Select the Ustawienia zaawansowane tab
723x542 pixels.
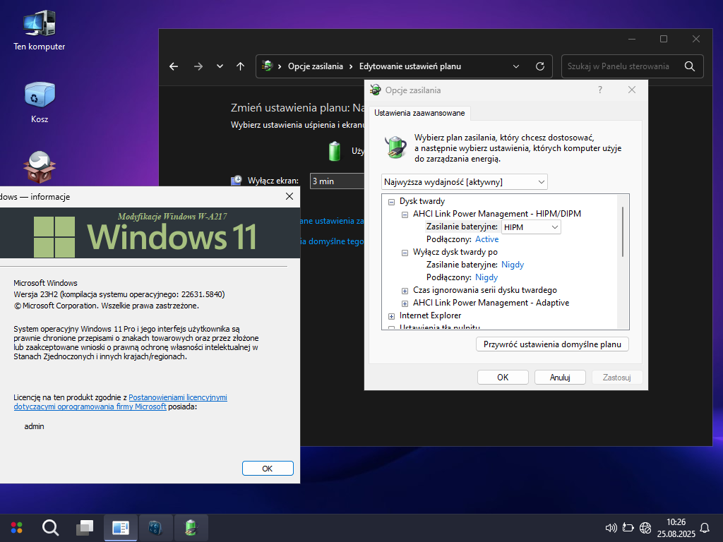point(419,113)
